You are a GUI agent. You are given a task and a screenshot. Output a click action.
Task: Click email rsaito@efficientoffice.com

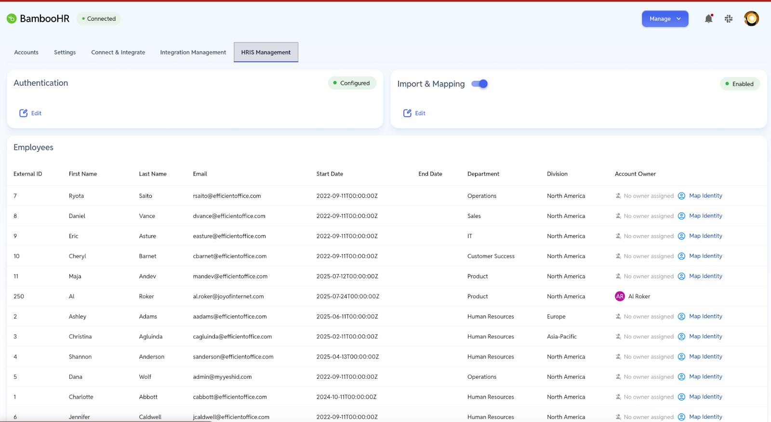click(227, 196)
